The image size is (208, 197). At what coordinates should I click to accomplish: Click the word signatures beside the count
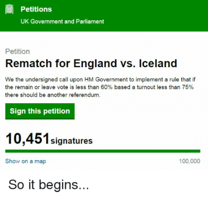tap(71, 141)
